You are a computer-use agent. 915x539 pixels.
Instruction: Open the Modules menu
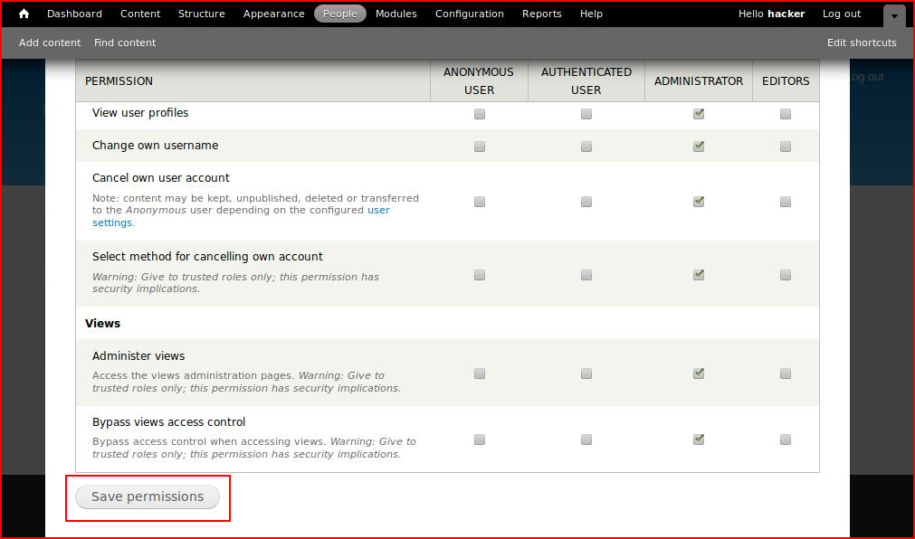[396, 14]
